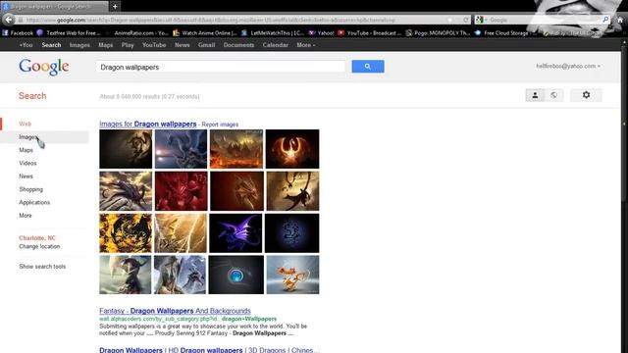Open the search engine selector dropdown
Screen dimensions: 628x353
click(x=481, y=20)
